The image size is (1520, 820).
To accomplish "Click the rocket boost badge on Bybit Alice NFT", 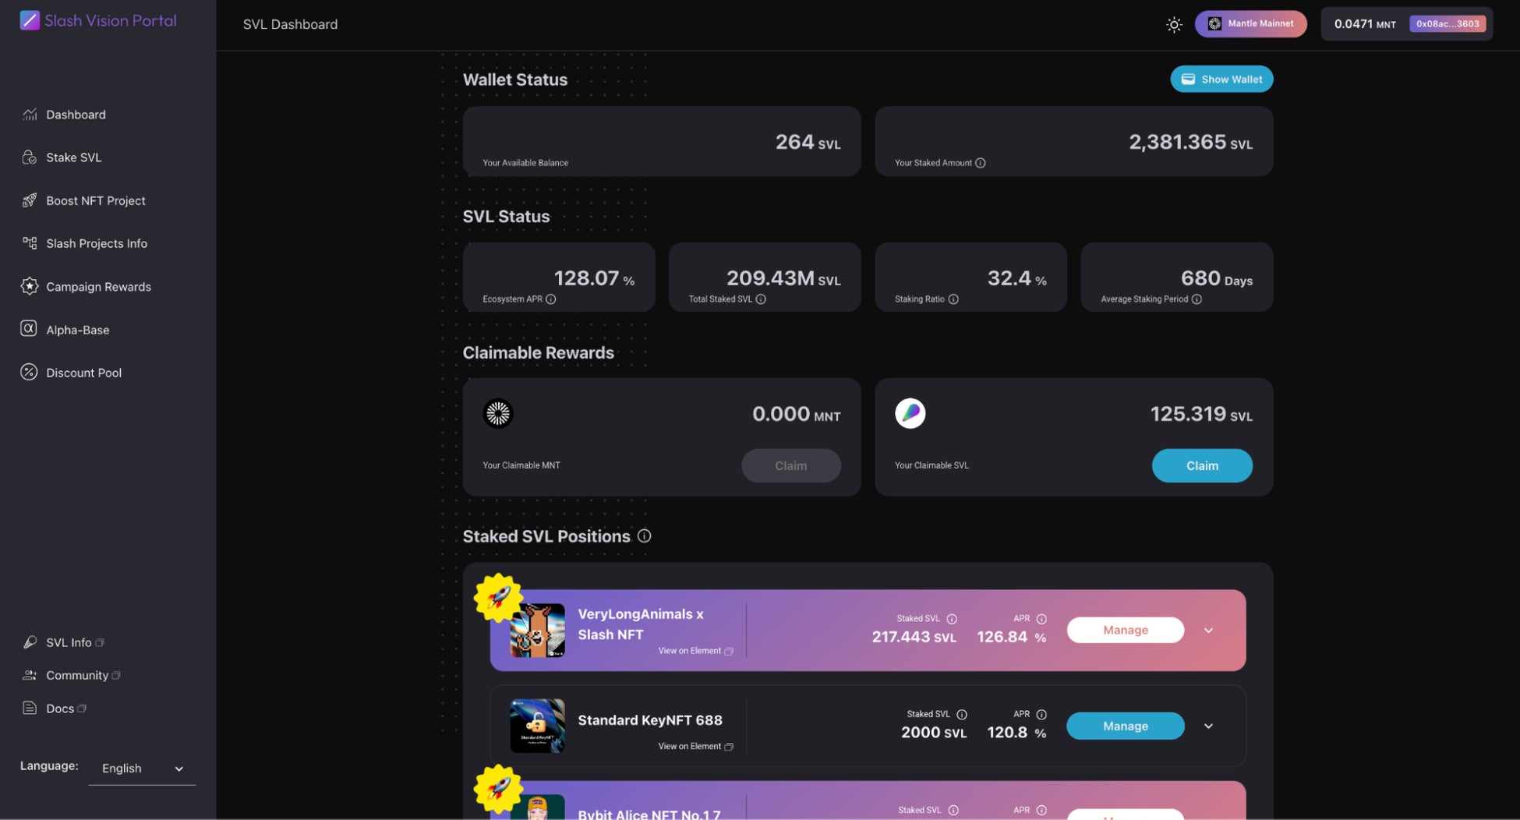I will click(498, 788).
